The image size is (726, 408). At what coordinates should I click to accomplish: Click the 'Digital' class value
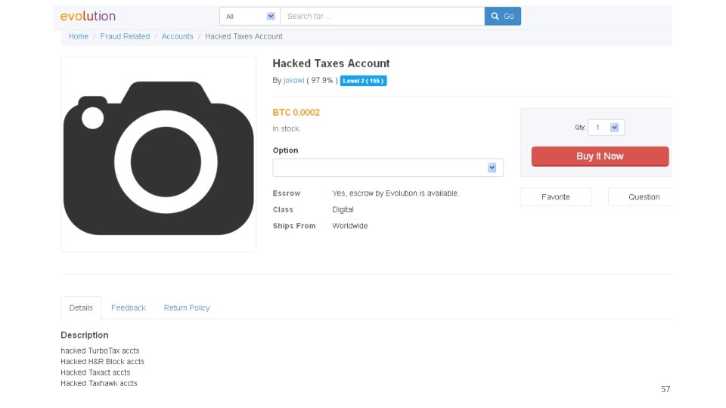tap(343, 209)
